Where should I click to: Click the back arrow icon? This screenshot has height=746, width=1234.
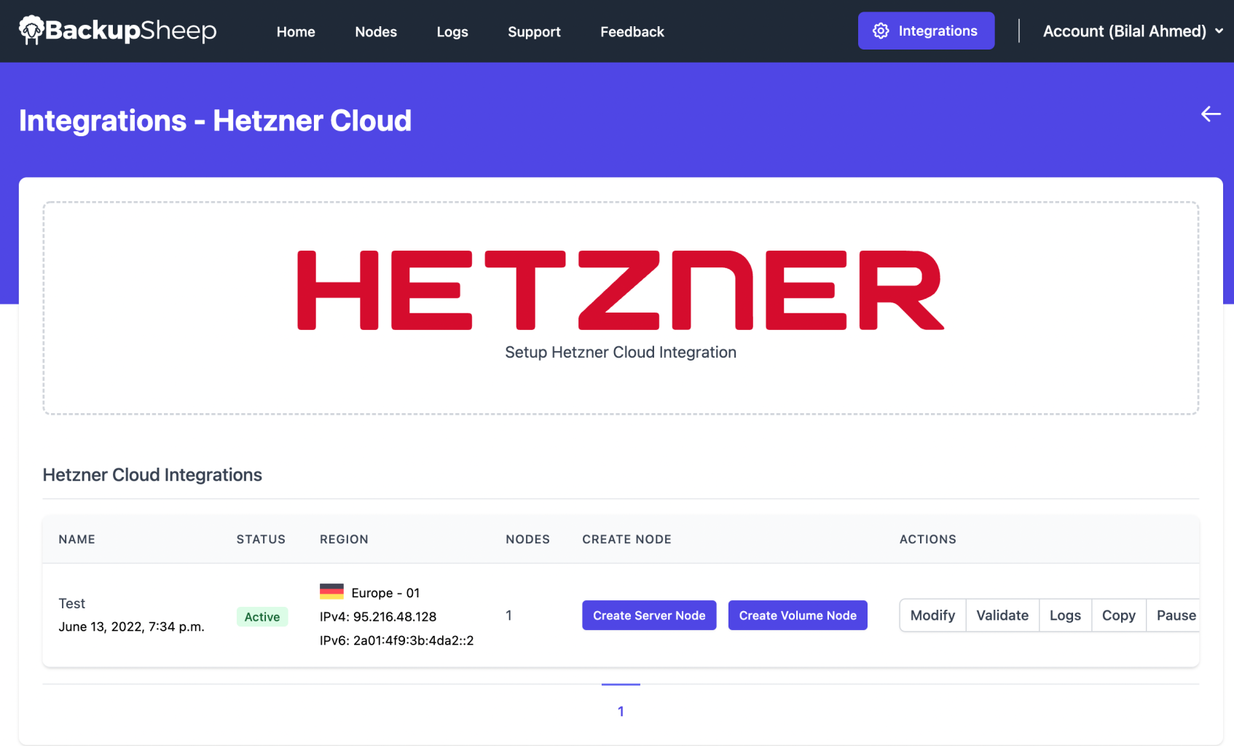point(1210,114)
